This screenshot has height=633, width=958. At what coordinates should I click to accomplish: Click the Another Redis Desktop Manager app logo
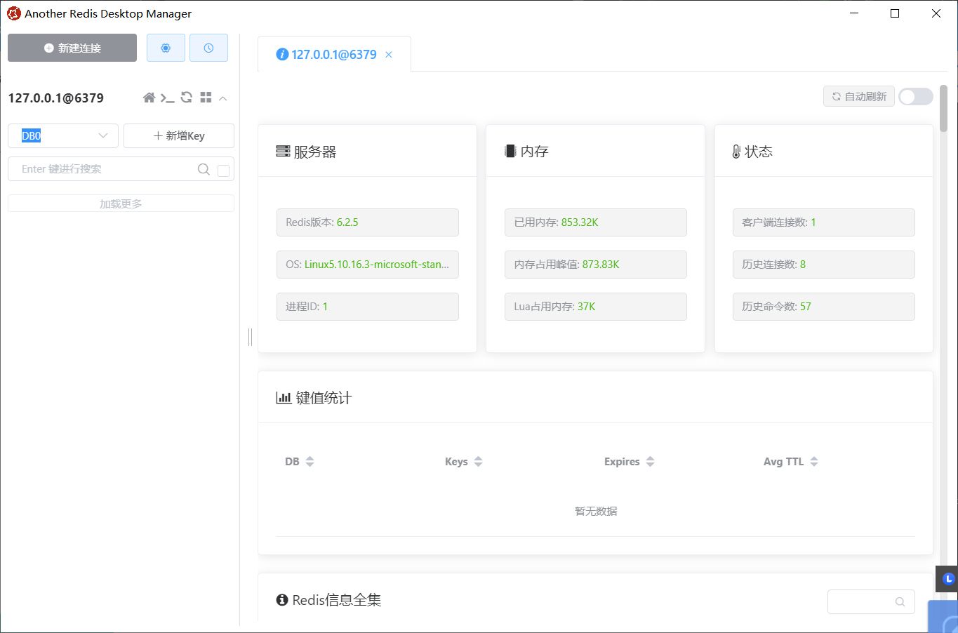(13, 13)
